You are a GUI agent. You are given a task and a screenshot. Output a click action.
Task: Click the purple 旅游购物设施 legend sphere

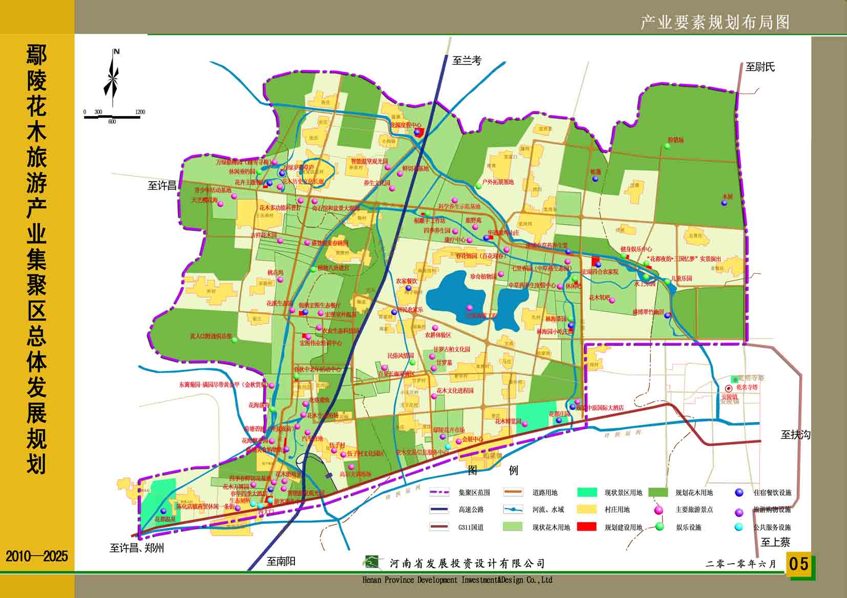click(738, 512)
